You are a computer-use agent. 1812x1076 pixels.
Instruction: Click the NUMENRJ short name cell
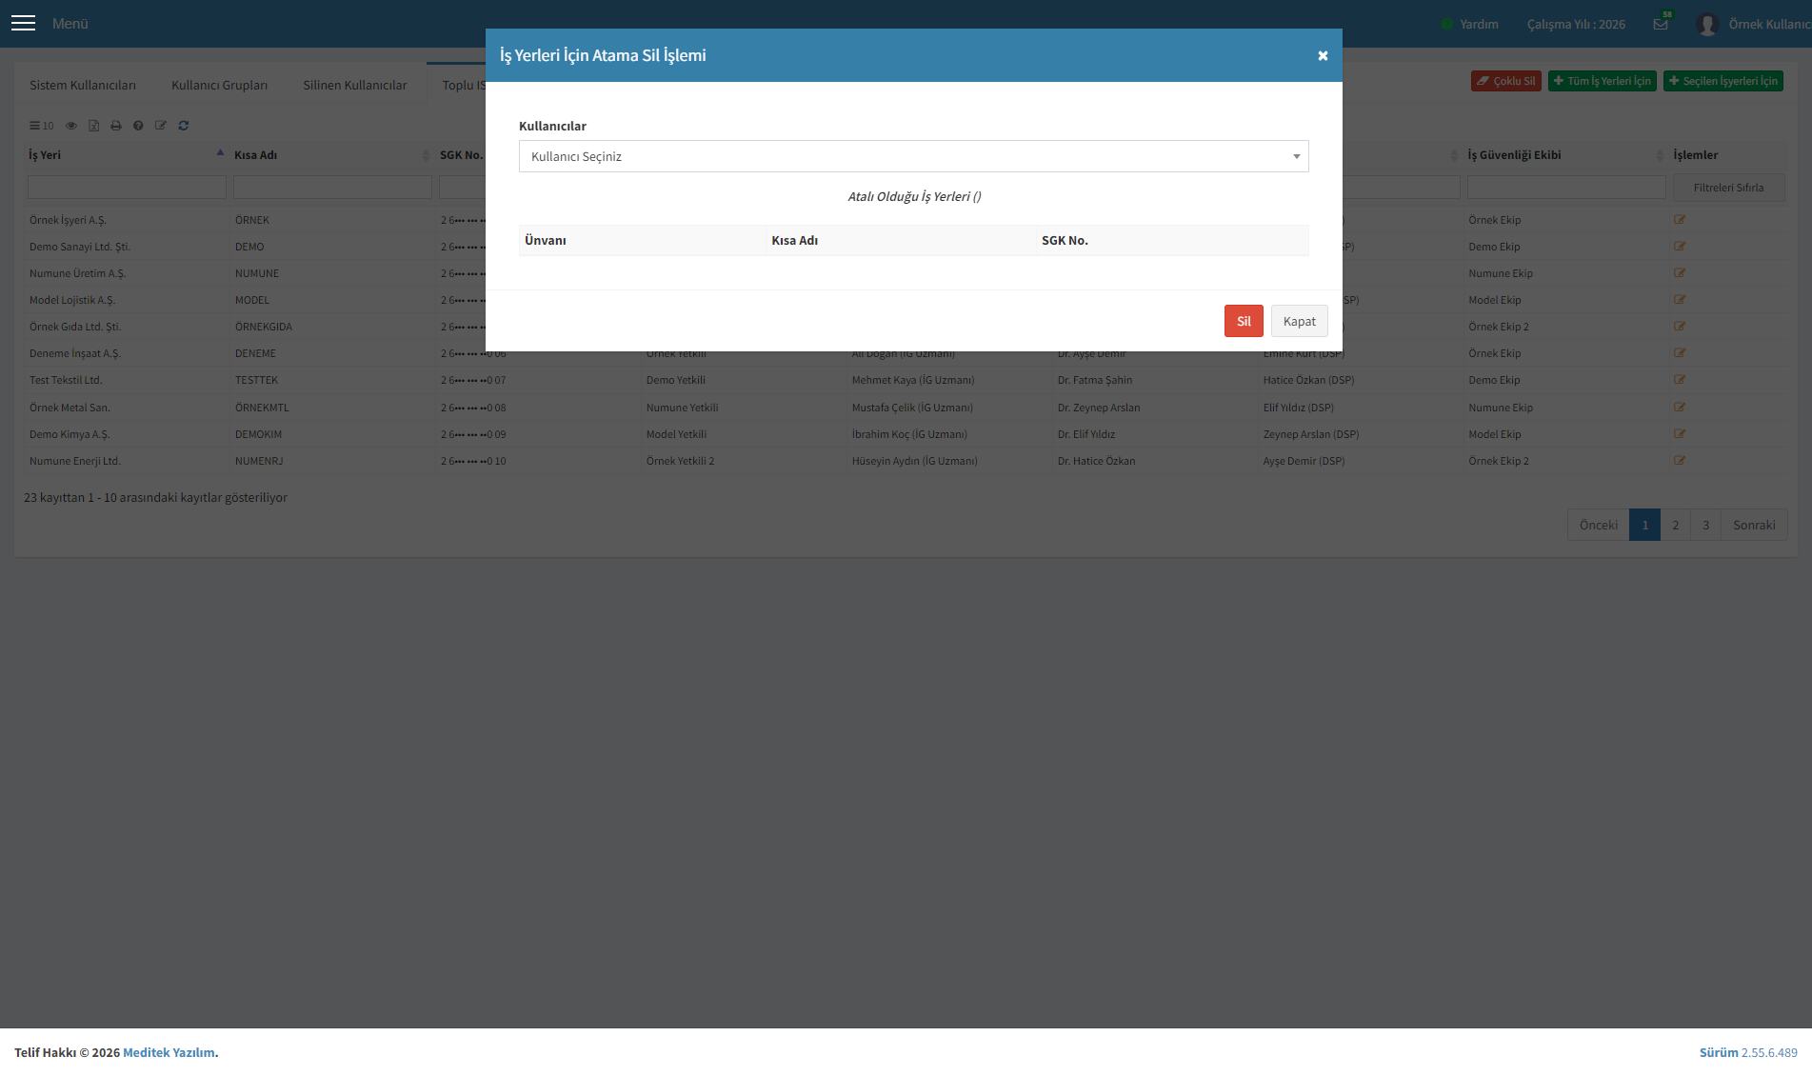click(259, 461)
